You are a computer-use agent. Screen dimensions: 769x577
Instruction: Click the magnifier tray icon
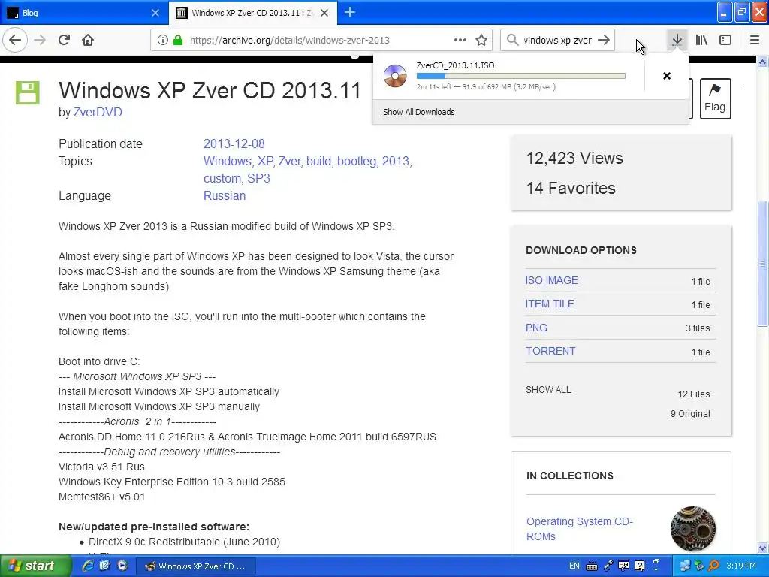[x=713, y=566]
